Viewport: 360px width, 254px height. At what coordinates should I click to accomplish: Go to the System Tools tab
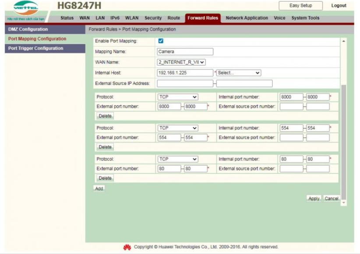point(305,18)
